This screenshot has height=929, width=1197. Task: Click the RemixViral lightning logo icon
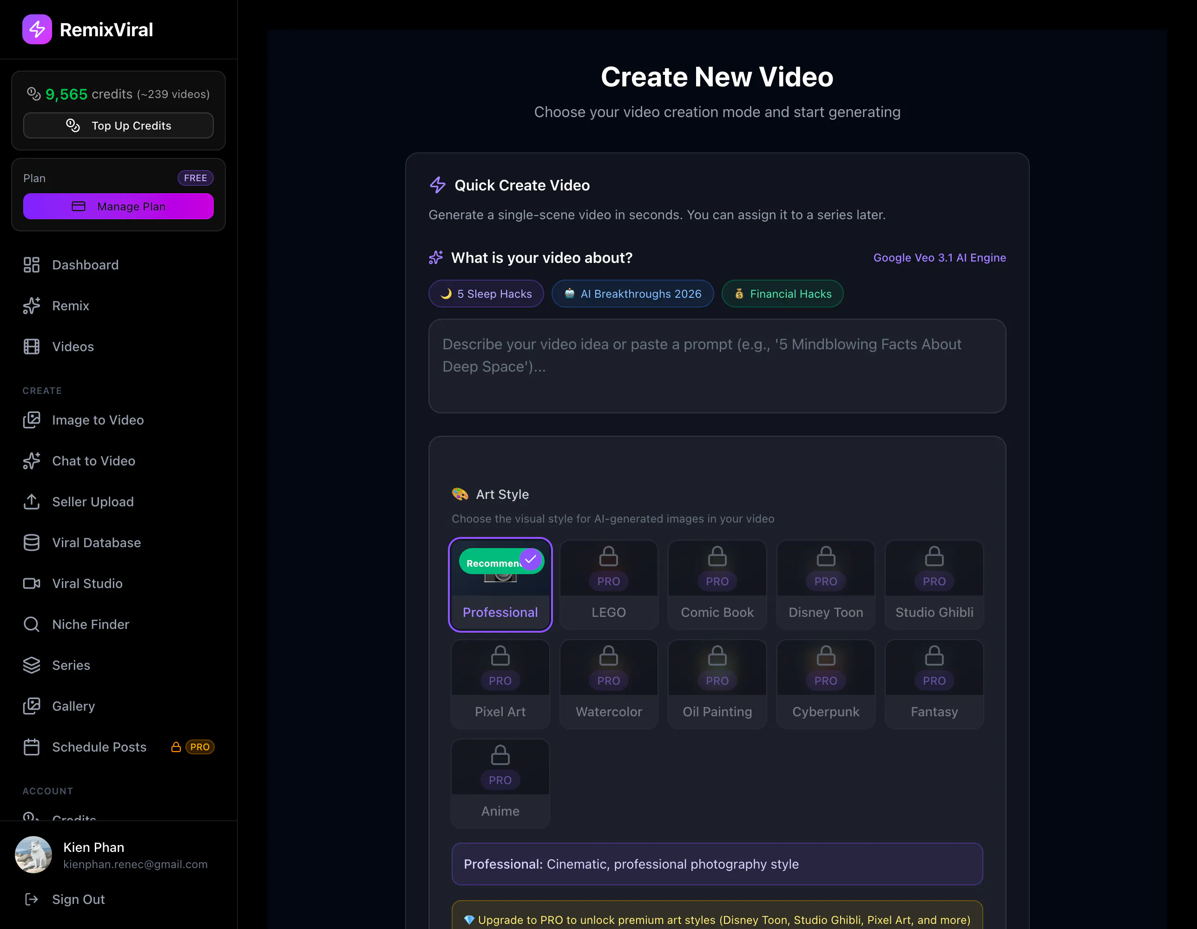click(37, 29)
